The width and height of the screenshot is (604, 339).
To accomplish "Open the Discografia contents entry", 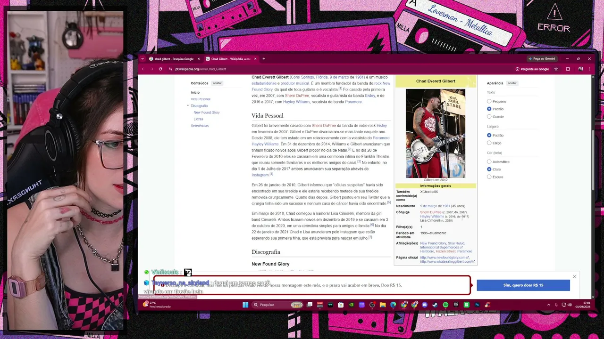I will (x=199, y=105).
